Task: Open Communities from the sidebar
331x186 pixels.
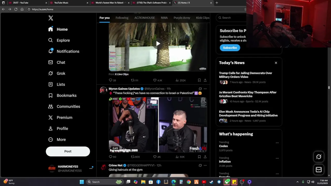Action: (64, 106)
